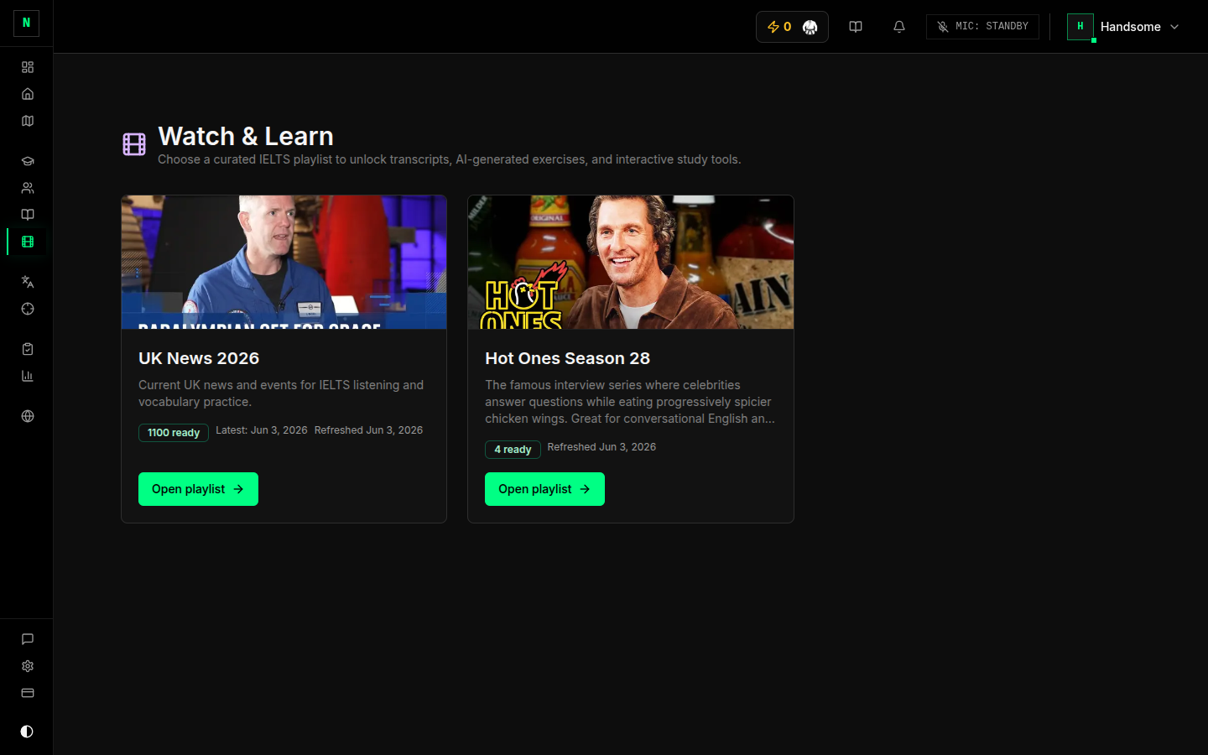
Task: Click the UK News card description text
Action: 281,393
